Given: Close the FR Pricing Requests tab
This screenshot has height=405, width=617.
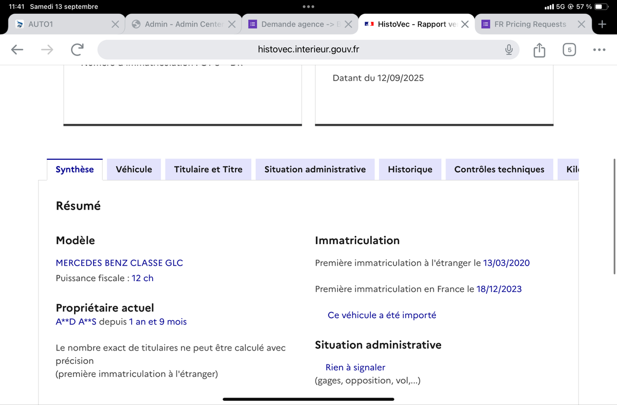Looking at the screenshot, I should point(581,24).
